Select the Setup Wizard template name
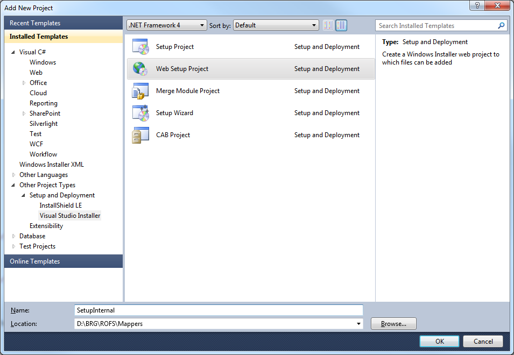The width and height of the screenshot is (514, 355). click(174, 113)
